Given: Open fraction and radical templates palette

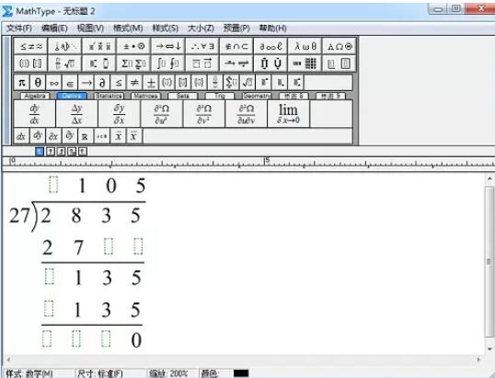Looking at the screenshot, I should pos(64,63).
